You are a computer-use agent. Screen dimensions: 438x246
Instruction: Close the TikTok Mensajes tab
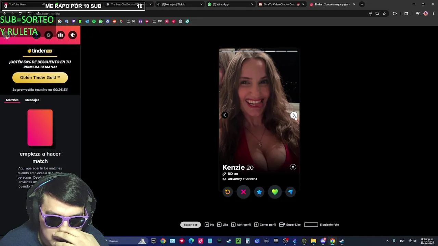coord(201,4)
